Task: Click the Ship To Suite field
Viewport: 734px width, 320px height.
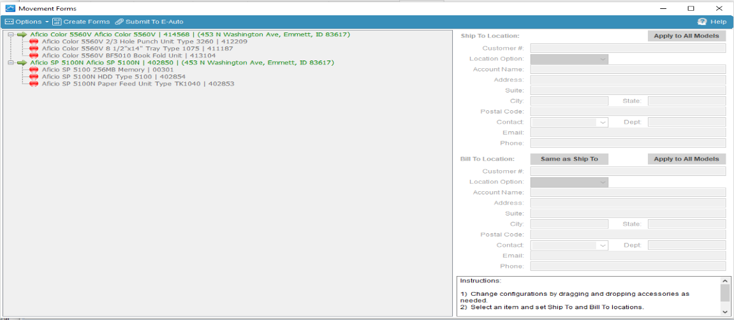Action: (x=628, y=91)
